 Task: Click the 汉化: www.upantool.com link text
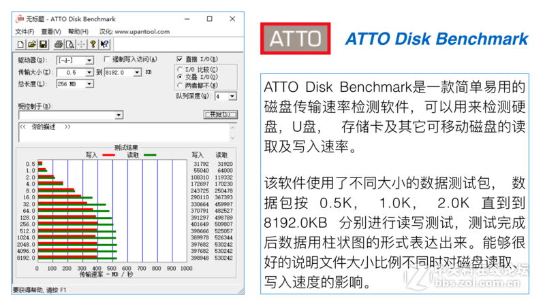tap(134, 31)
